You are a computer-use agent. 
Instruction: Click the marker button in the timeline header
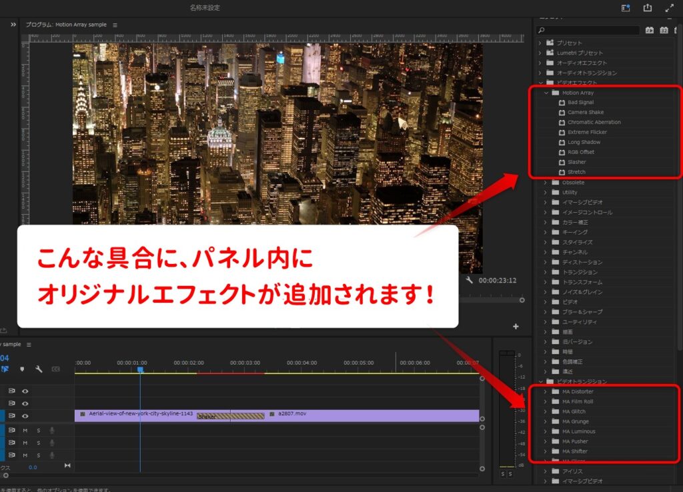[x=21, y=369]
